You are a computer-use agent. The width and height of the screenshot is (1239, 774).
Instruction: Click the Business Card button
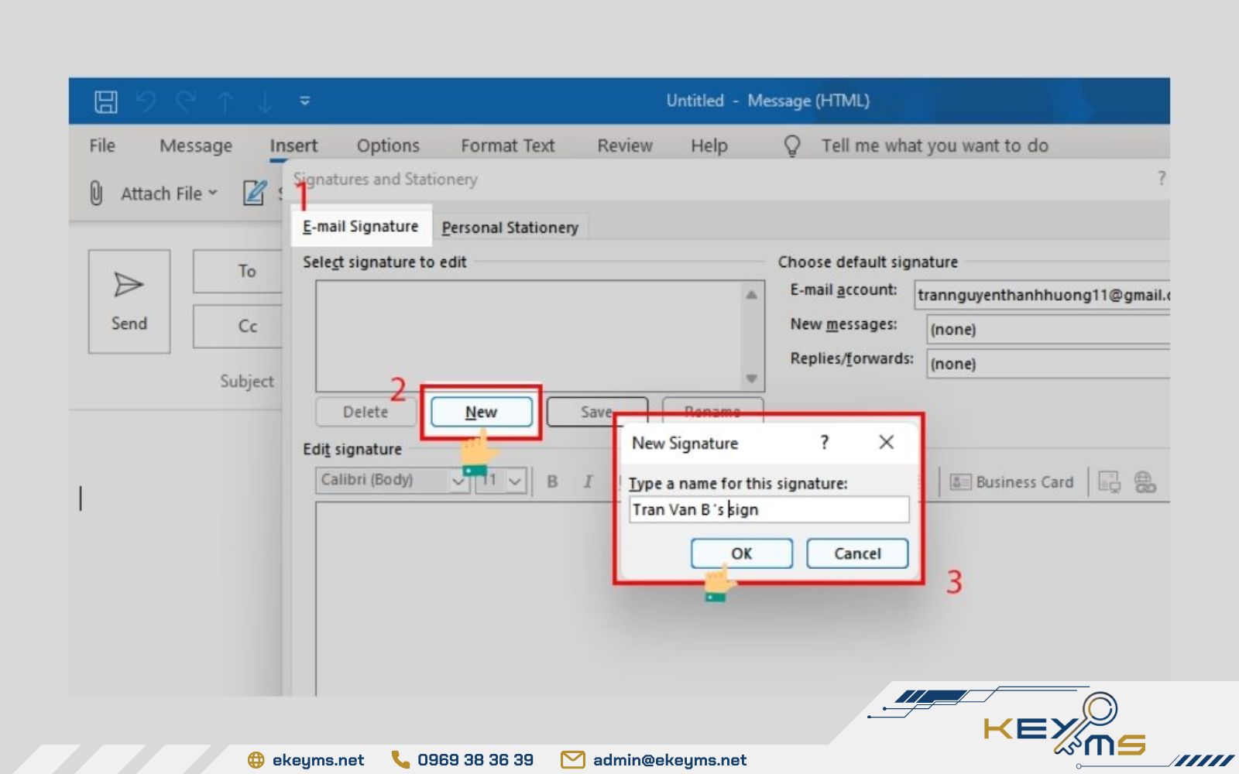(1011, 482)
